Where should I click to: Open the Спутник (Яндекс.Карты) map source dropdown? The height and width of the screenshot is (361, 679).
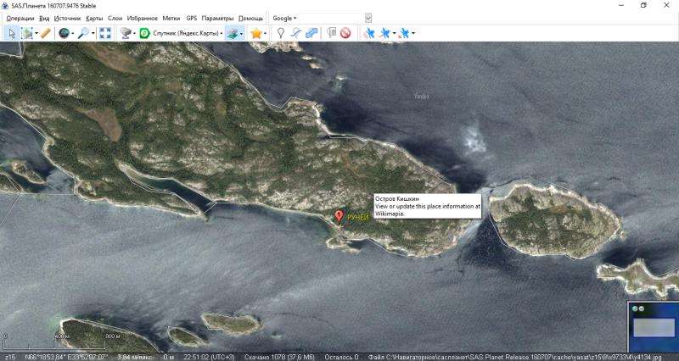181,33
